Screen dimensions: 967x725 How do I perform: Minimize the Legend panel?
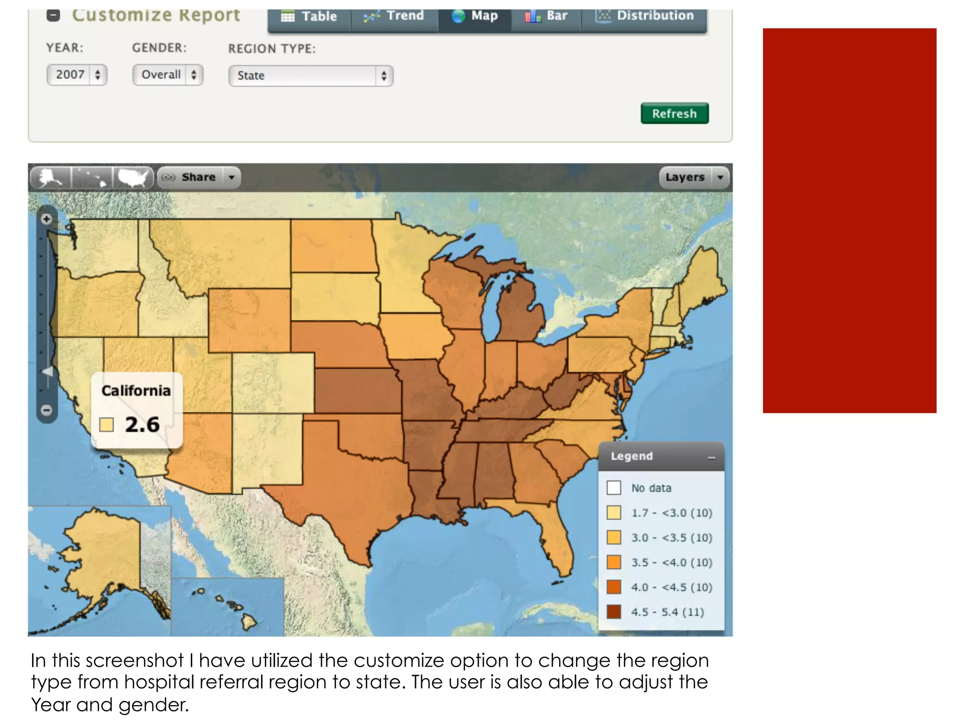711,457
